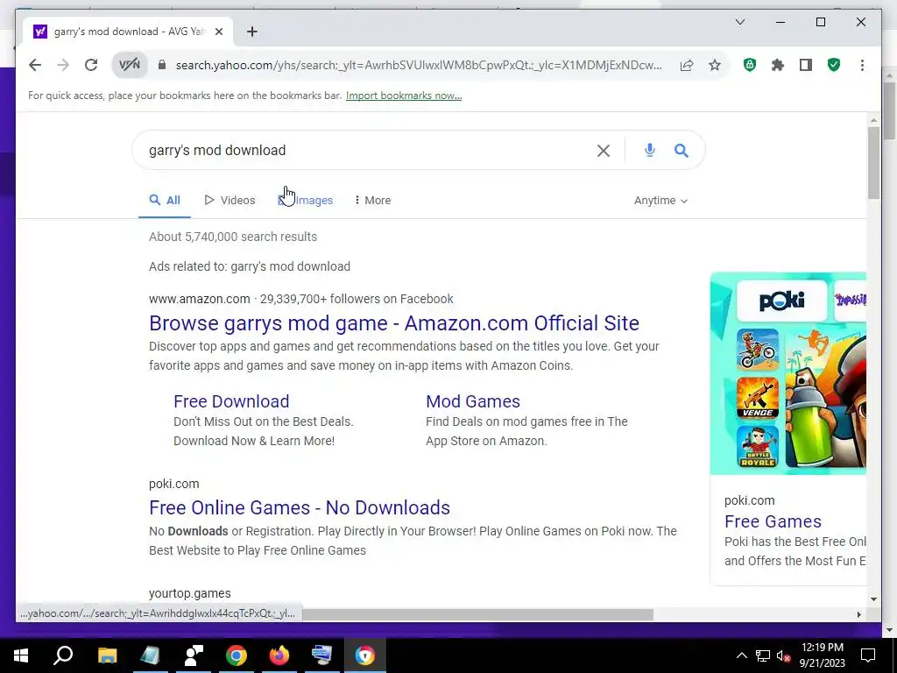Click About 5,740,000 search results text

click(233, 237)
